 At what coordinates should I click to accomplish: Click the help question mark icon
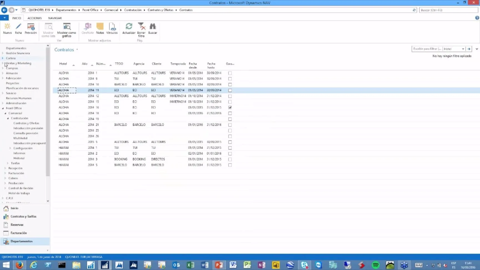(477, 18)
